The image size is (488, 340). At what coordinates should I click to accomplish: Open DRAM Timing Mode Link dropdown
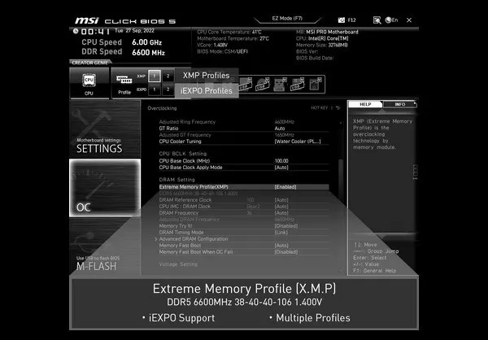click(281, 233)
